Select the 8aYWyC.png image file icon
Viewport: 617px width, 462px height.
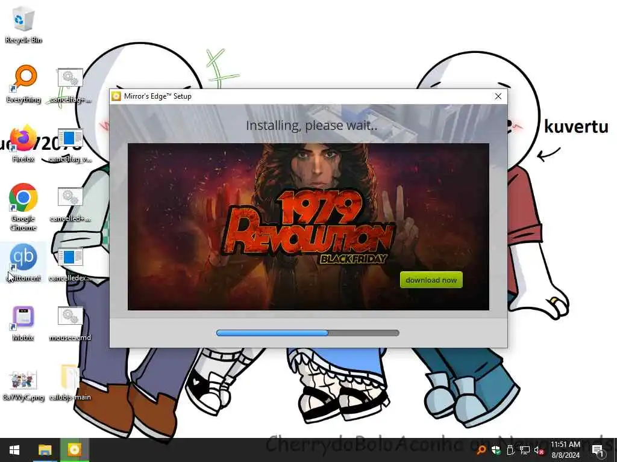click(x=23, y=384)
